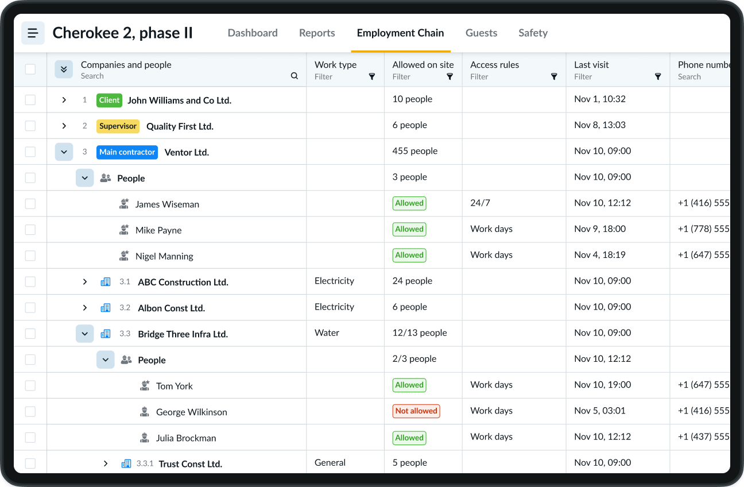Open the hamburger menu button
The image size is (744, 487).
(x=33, y=33)
